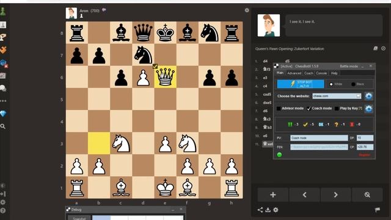391x220 pixels.
Task: Switch to ChessBotX Coach tab
Action: (309, 73)
